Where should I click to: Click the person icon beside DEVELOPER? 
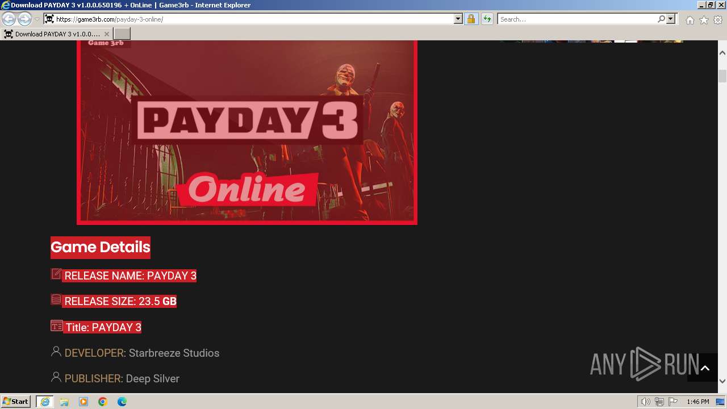(x=56, y=352)
